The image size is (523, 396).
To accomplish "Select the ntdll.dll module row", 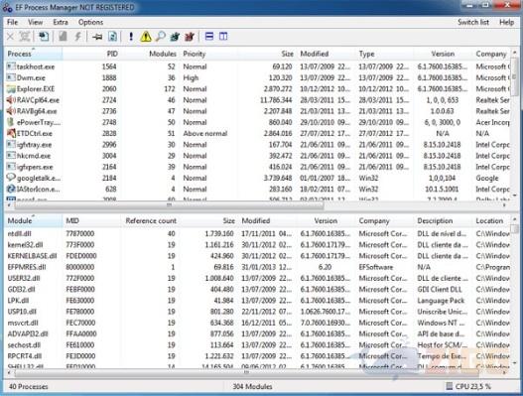I will click(257, 233).
